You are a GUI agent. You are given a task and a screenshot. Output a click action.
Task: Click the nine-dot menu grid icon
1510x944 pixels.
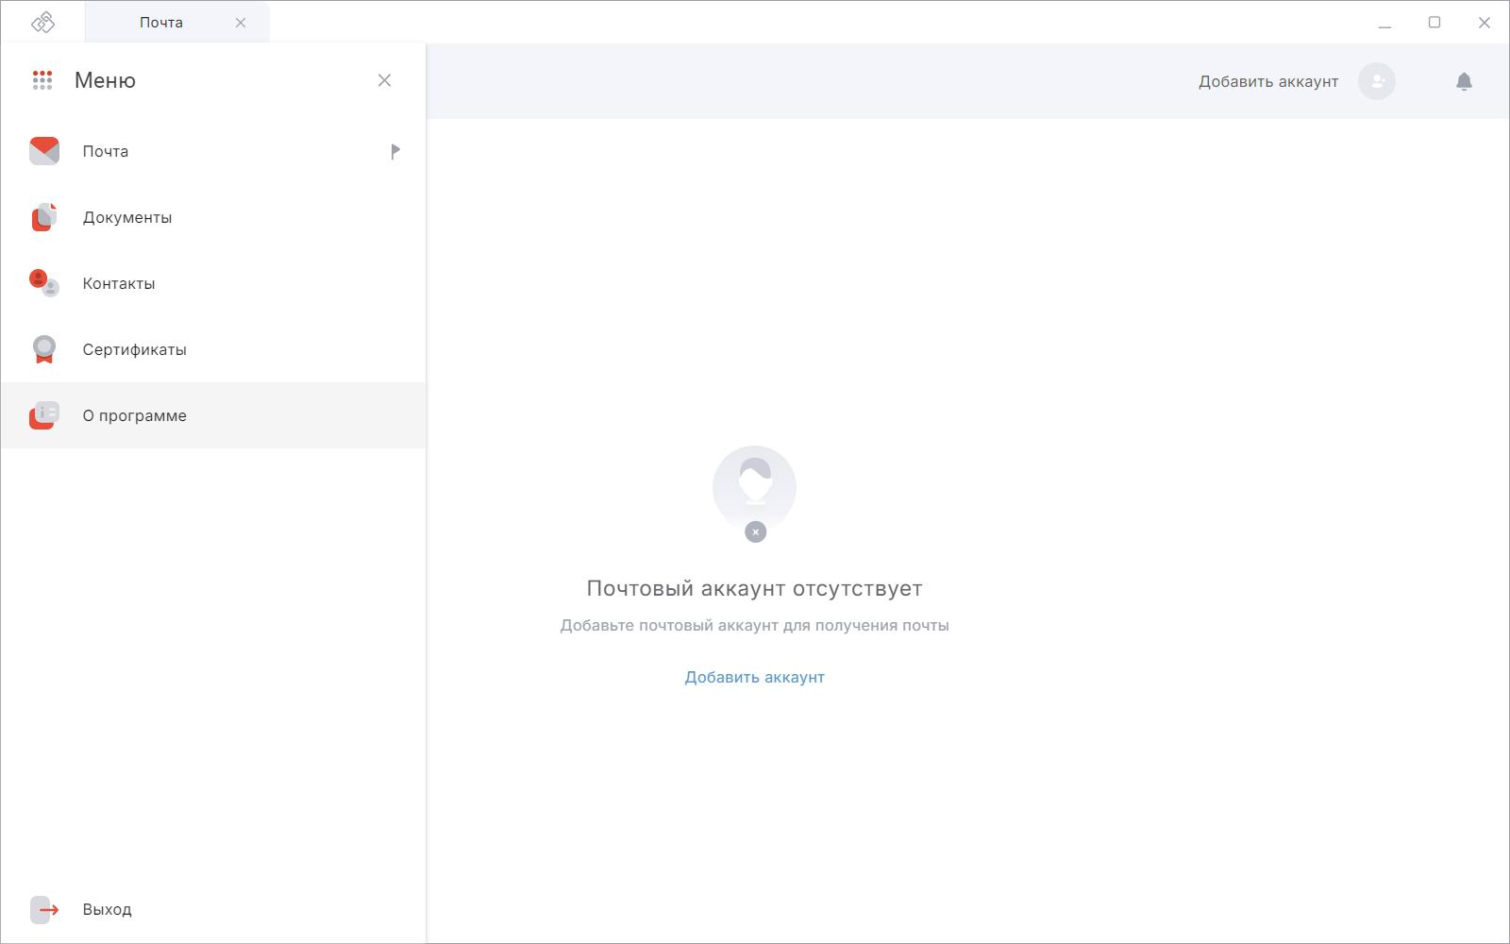click(x=42, y=80)
